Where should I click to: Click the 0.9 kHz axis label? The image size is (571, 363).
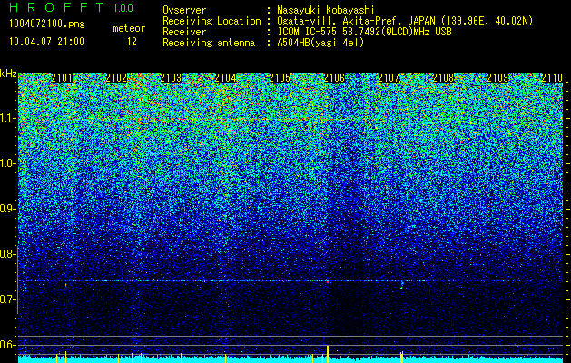pos(8,209)
